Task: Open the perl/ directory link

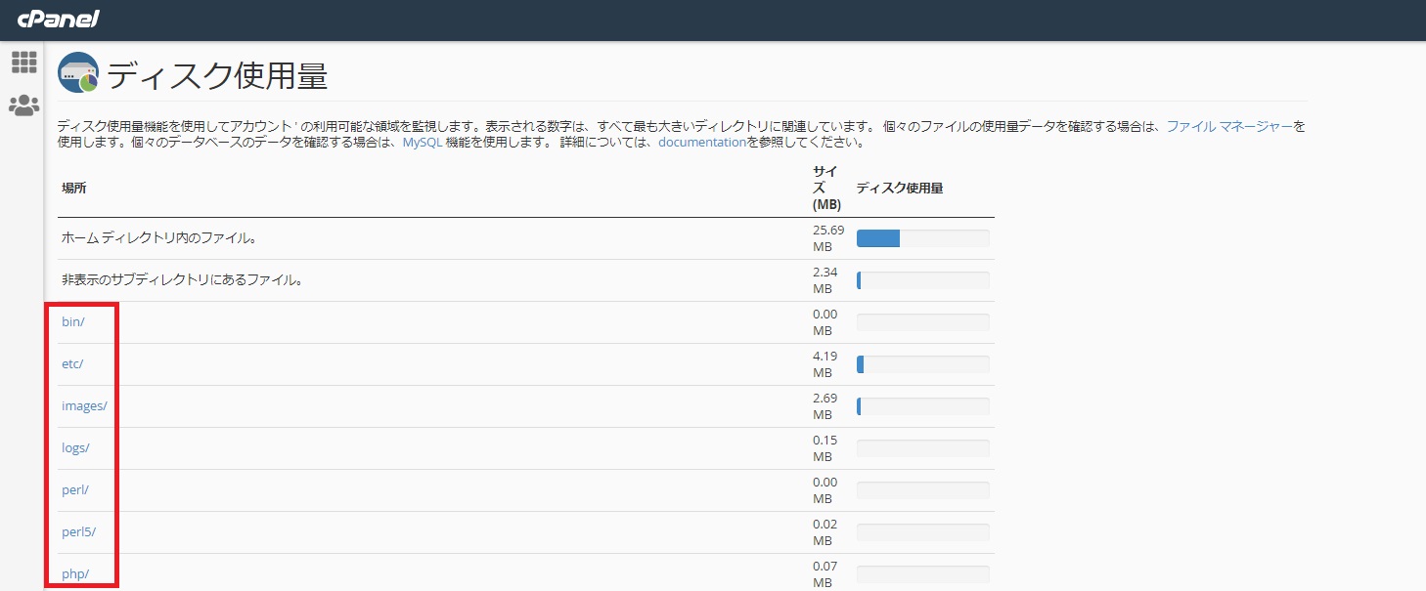Action: [x=75, y=489]
